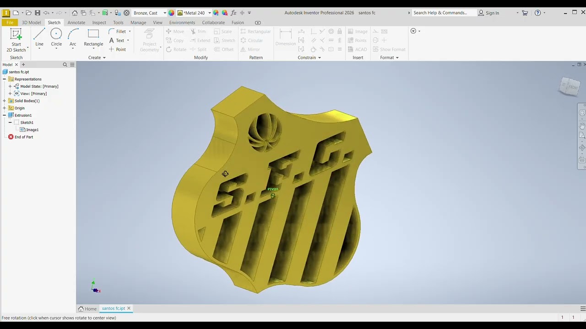586x329 pixels.
Task: Expand the Origin folder node
Action: pos(5,108)
